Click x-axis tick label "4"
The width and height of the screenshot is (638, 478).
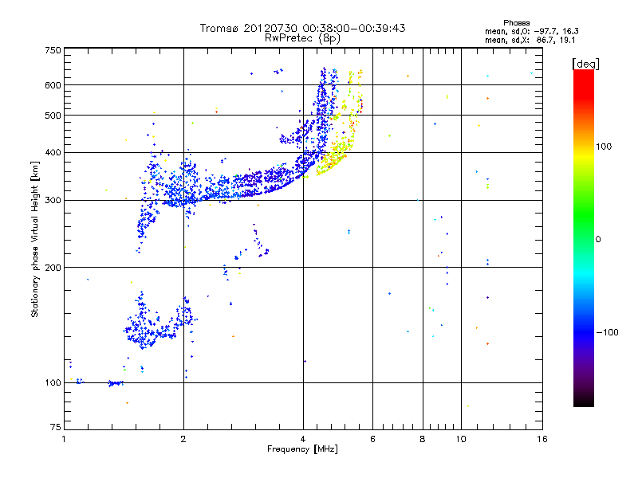(303, 439)
